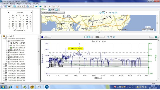Select the flag tool above map
The width and height of the screenshot is (160, 90).
tap(106, 13)
